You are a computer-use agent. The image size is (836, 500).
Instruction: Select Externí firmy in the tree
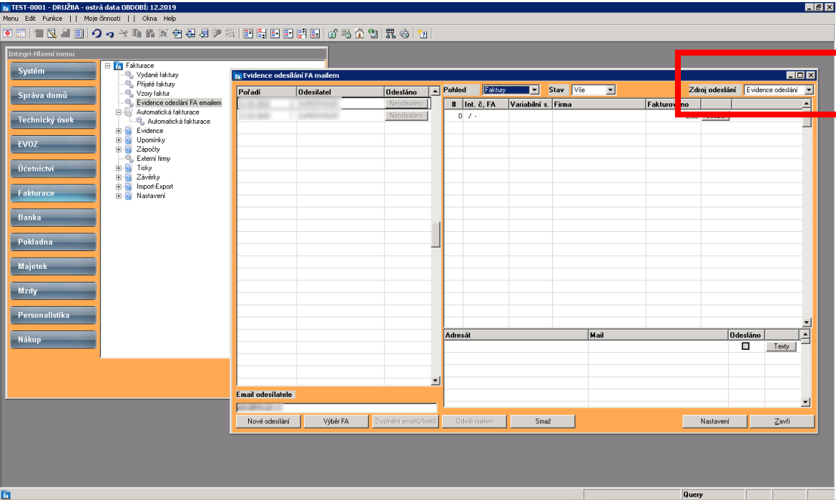(154, 159)
